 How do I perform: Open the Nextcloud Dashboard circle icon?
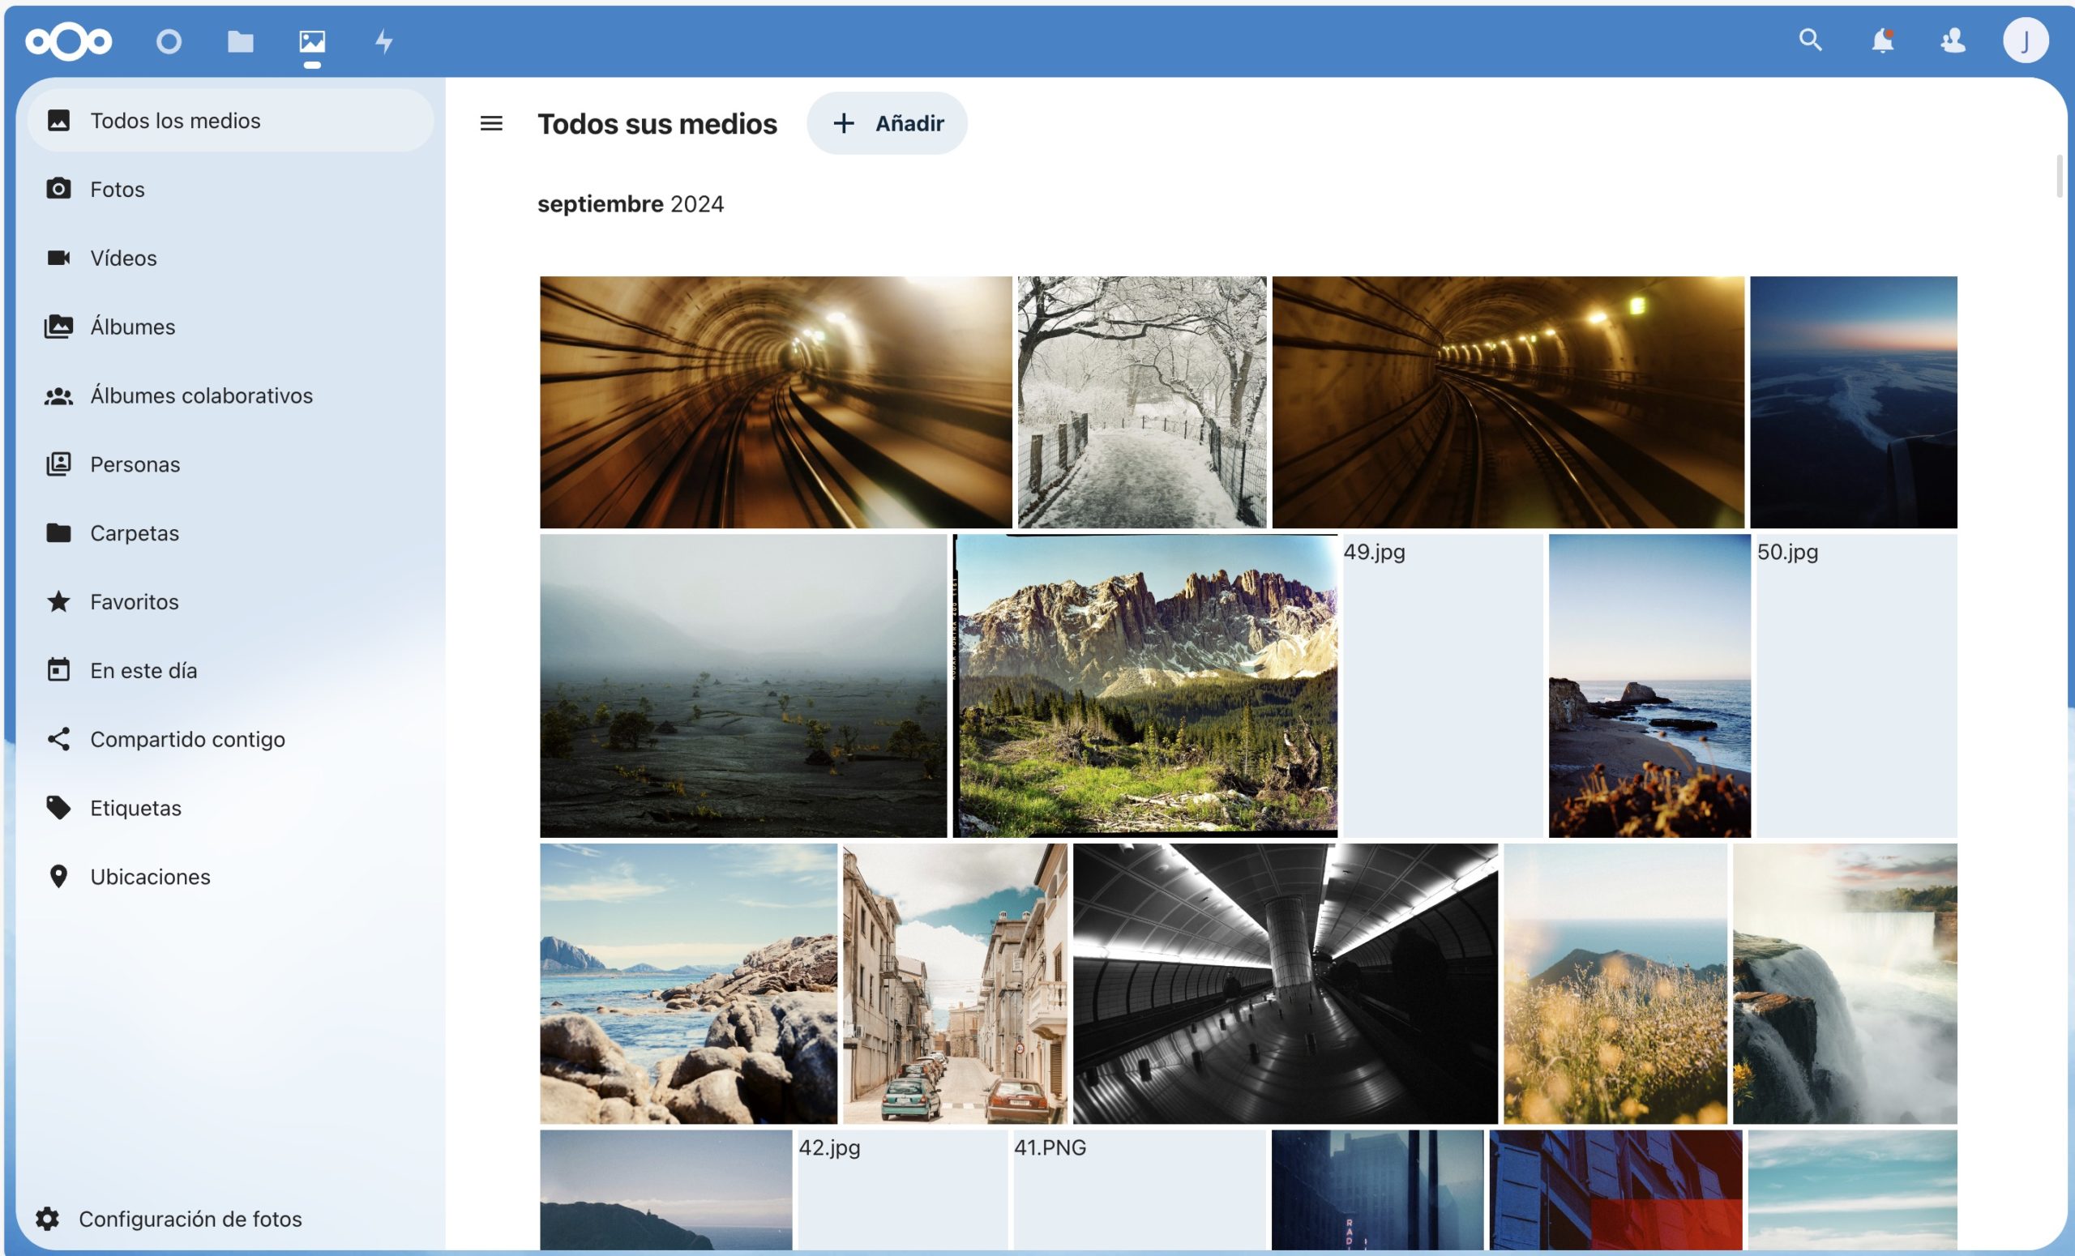(169, 41)
